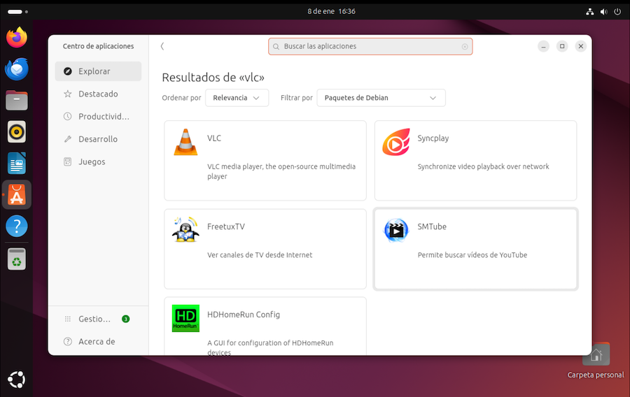Select the Desarrollo category

coord(98,139)
